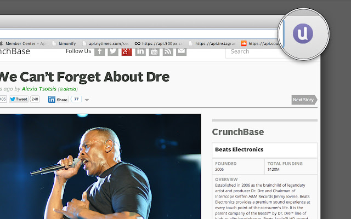The width and height of the screenshot is (351, 219).
Task: Open the Google Plus follow icon
Action: tap(127, 51)
